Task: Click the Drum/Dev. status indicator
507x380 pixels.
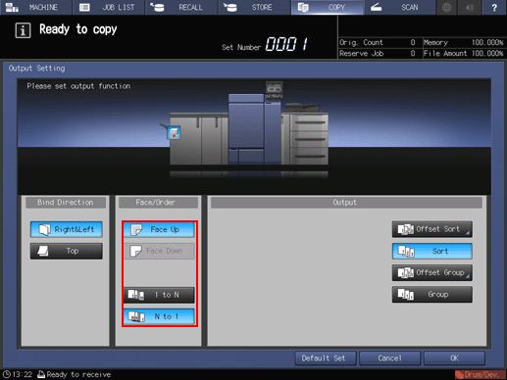Action: tap(480, 374)
